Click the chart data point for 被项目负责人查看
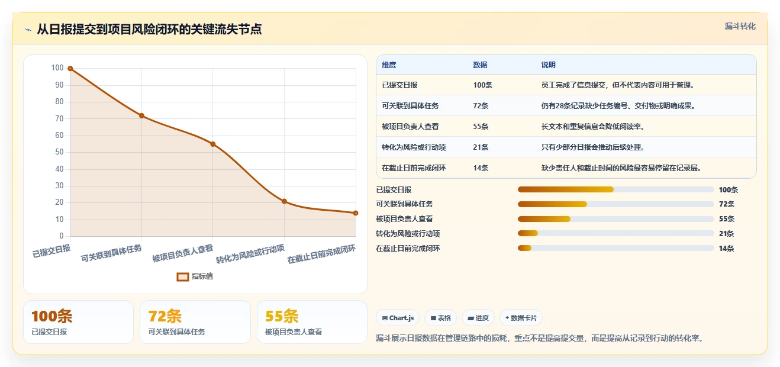 coord(213,144)
